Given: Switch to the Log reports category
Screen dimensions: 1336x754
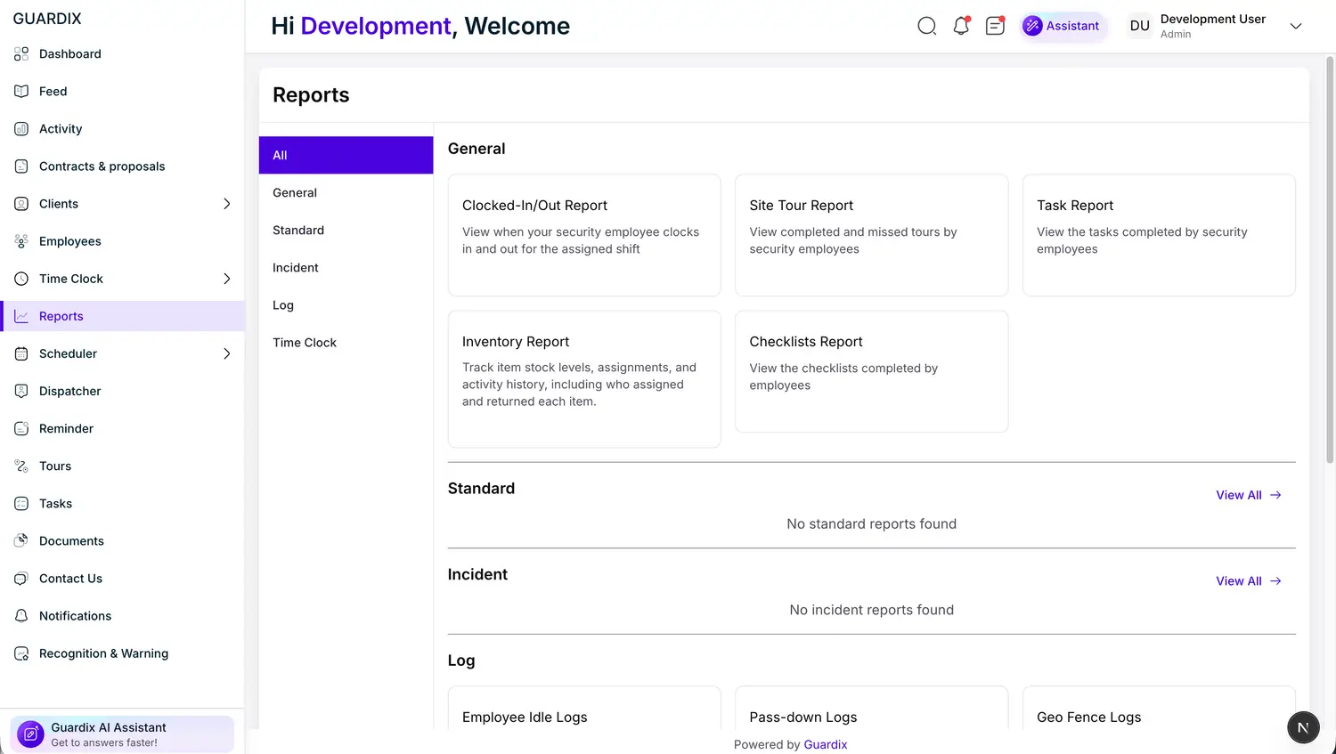Looking at the screenshot, I should (283, 305).
